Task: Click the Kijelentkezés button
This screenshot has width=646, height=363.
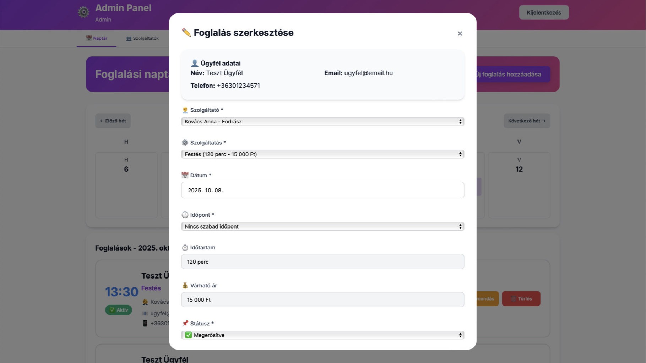Action: pyautogui.click(x=544, y=12)
